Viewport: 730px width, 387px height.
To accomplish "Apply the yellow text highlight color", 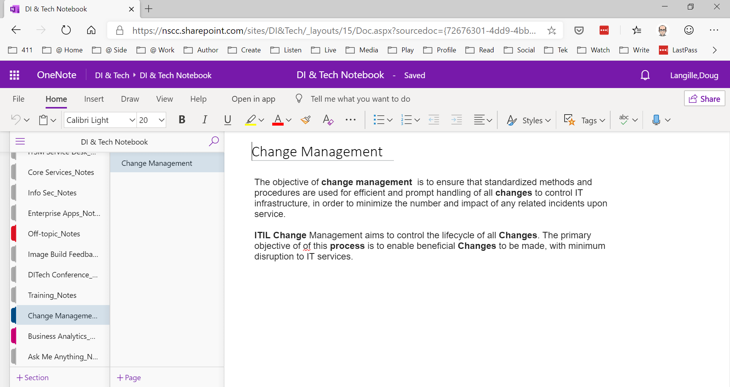I will pyautogui.click(x=250, y=120).
